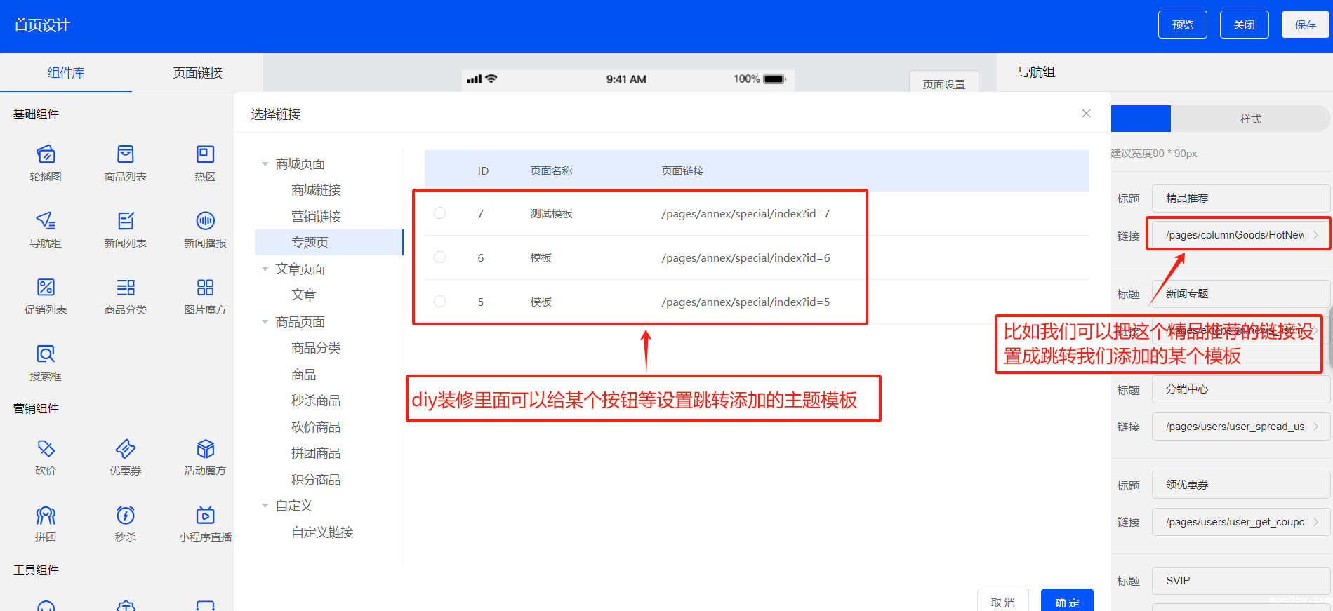Viewport: 1333px width, 611px height.
Task: Click the 小程序直播 live stream icon
Action: (x=205, y=516)
